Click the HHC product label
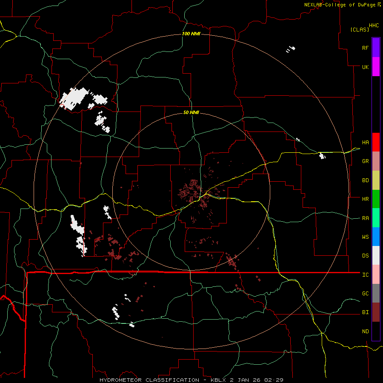Screen dimensions: 383x383 point(374,26)
